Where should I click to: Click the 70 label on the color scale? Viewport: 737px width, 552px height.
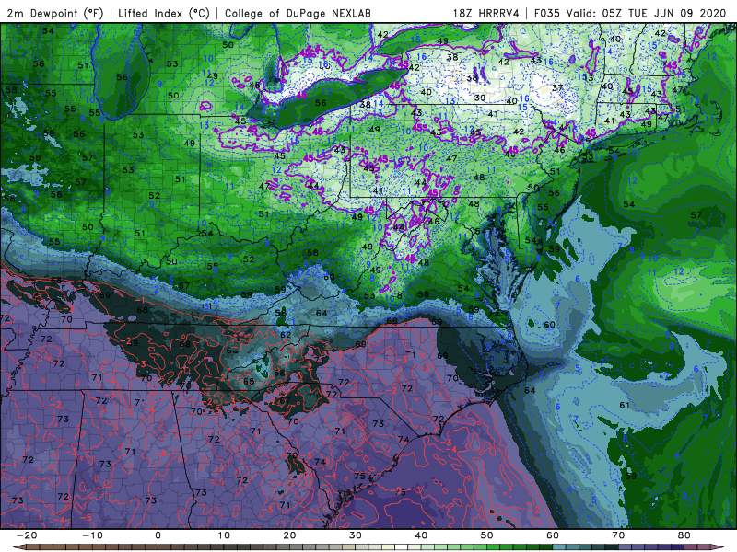point(618,535)
